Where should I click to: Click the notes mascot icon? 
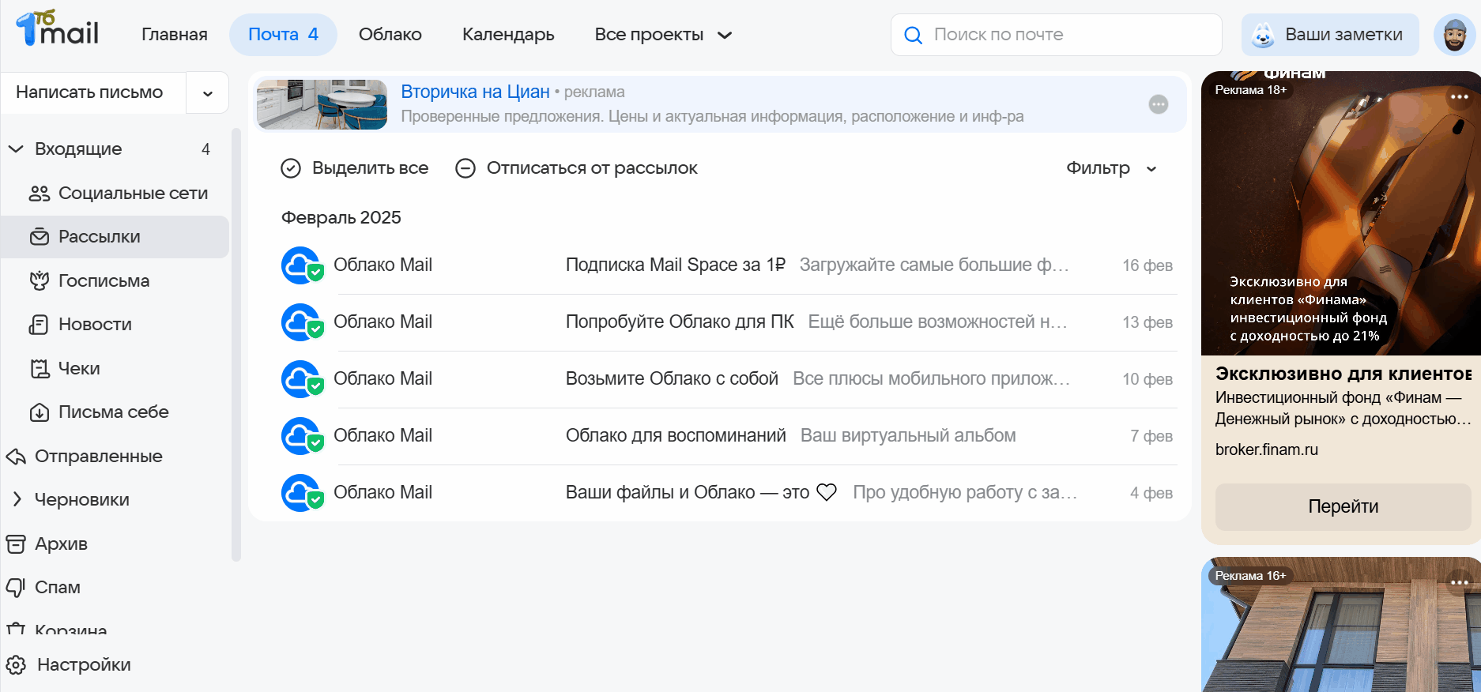[1264, 35]
